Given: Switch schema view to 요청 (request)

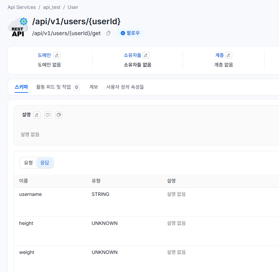Looking at the screenshot, I should tap(28, 163).
